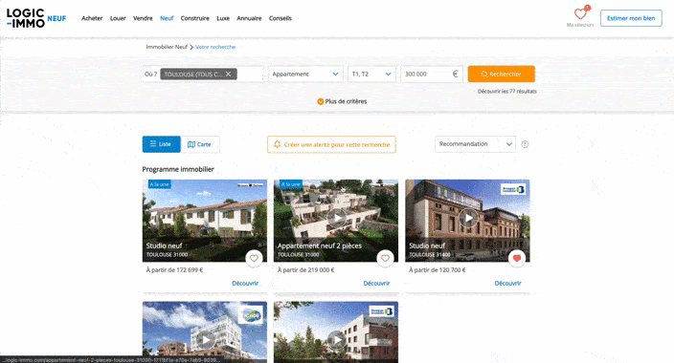Switch to Carte map view
This screenshot has width=674, height=363.
200,144
